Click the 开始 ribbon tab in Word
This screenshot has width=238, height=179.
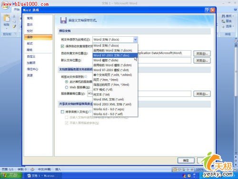17,10
